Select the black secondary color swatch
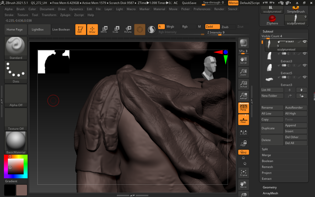Image resolution: width=315 pixels, height=197 pixels. pos(10,190)
